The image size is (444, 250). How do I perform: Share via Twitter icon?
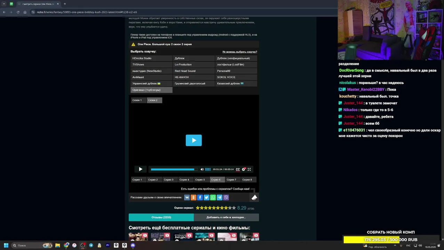(x=207, y=197)
